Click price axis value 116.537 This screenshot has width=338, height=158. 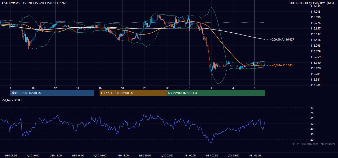click(x=315, y=34)
